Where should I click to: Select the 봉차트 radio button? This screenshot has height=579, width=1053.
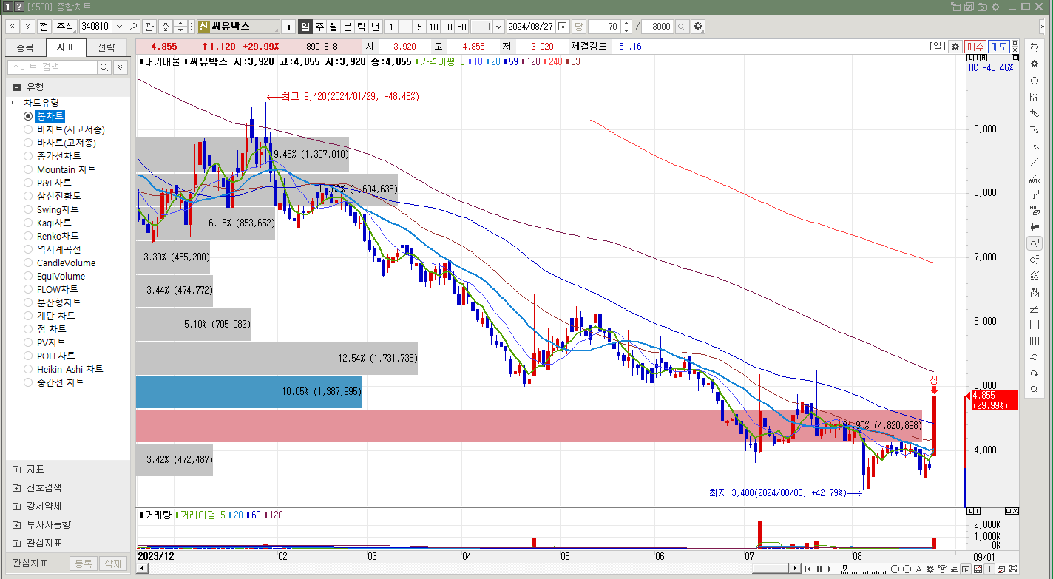28,116
